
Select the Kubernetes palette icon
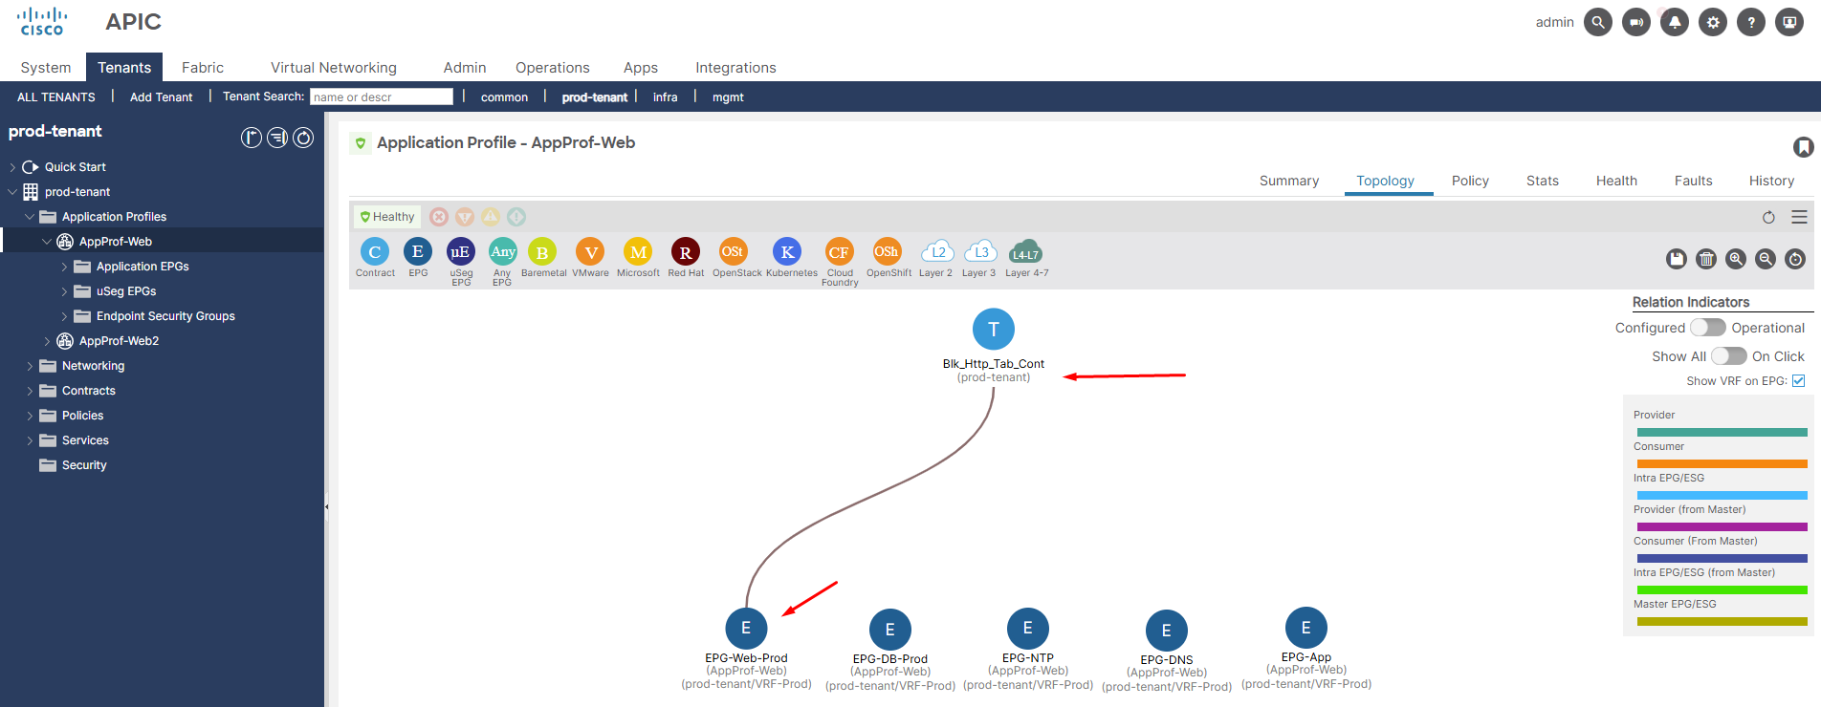tap(787, 252)
